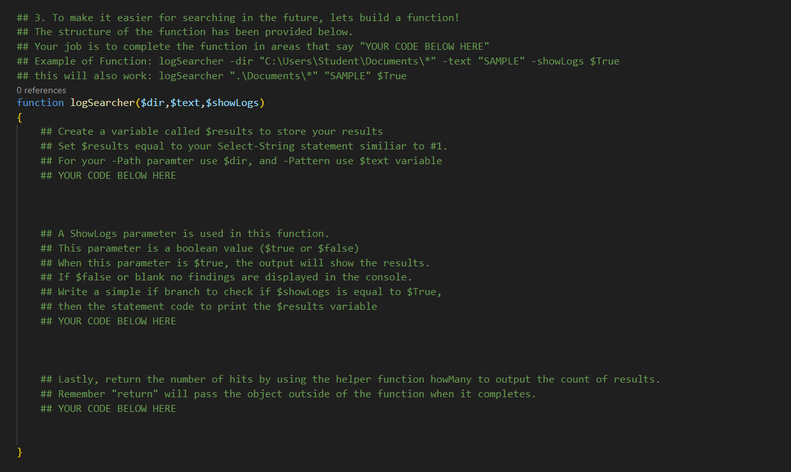Click the "Remember "return" will pass" comment line
The width and height of the screenshot is (791, 472).
pos(288,394)
